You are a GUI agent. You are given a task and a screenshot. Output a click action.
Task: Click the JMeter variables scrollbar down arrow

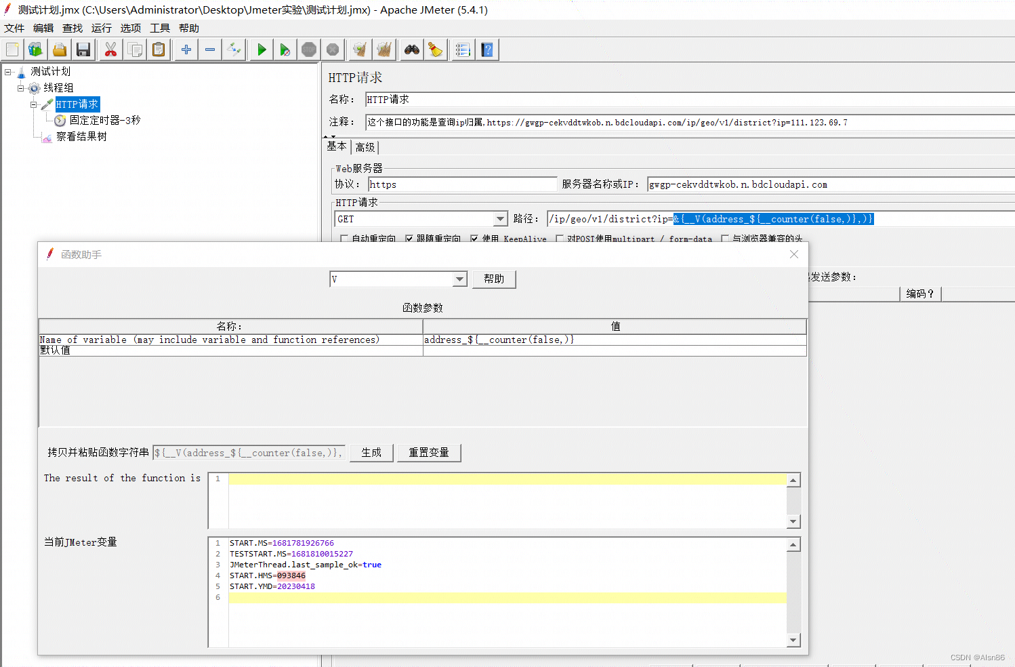(793, 641)
